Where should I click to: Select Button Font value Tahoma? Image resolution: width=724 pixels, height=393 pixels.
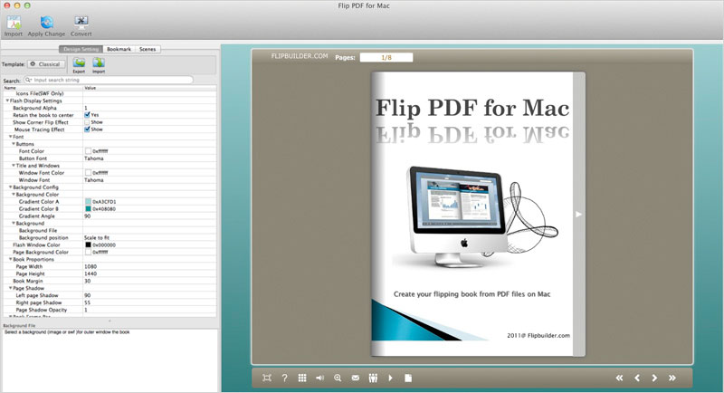coord(94,158)
